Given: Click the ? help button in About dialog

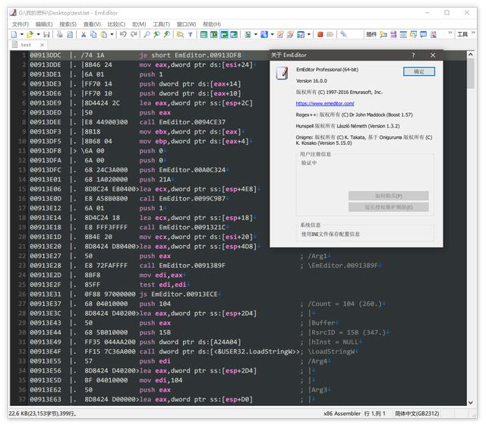Looking at the screenshot, I should click(x=413, y=55).
